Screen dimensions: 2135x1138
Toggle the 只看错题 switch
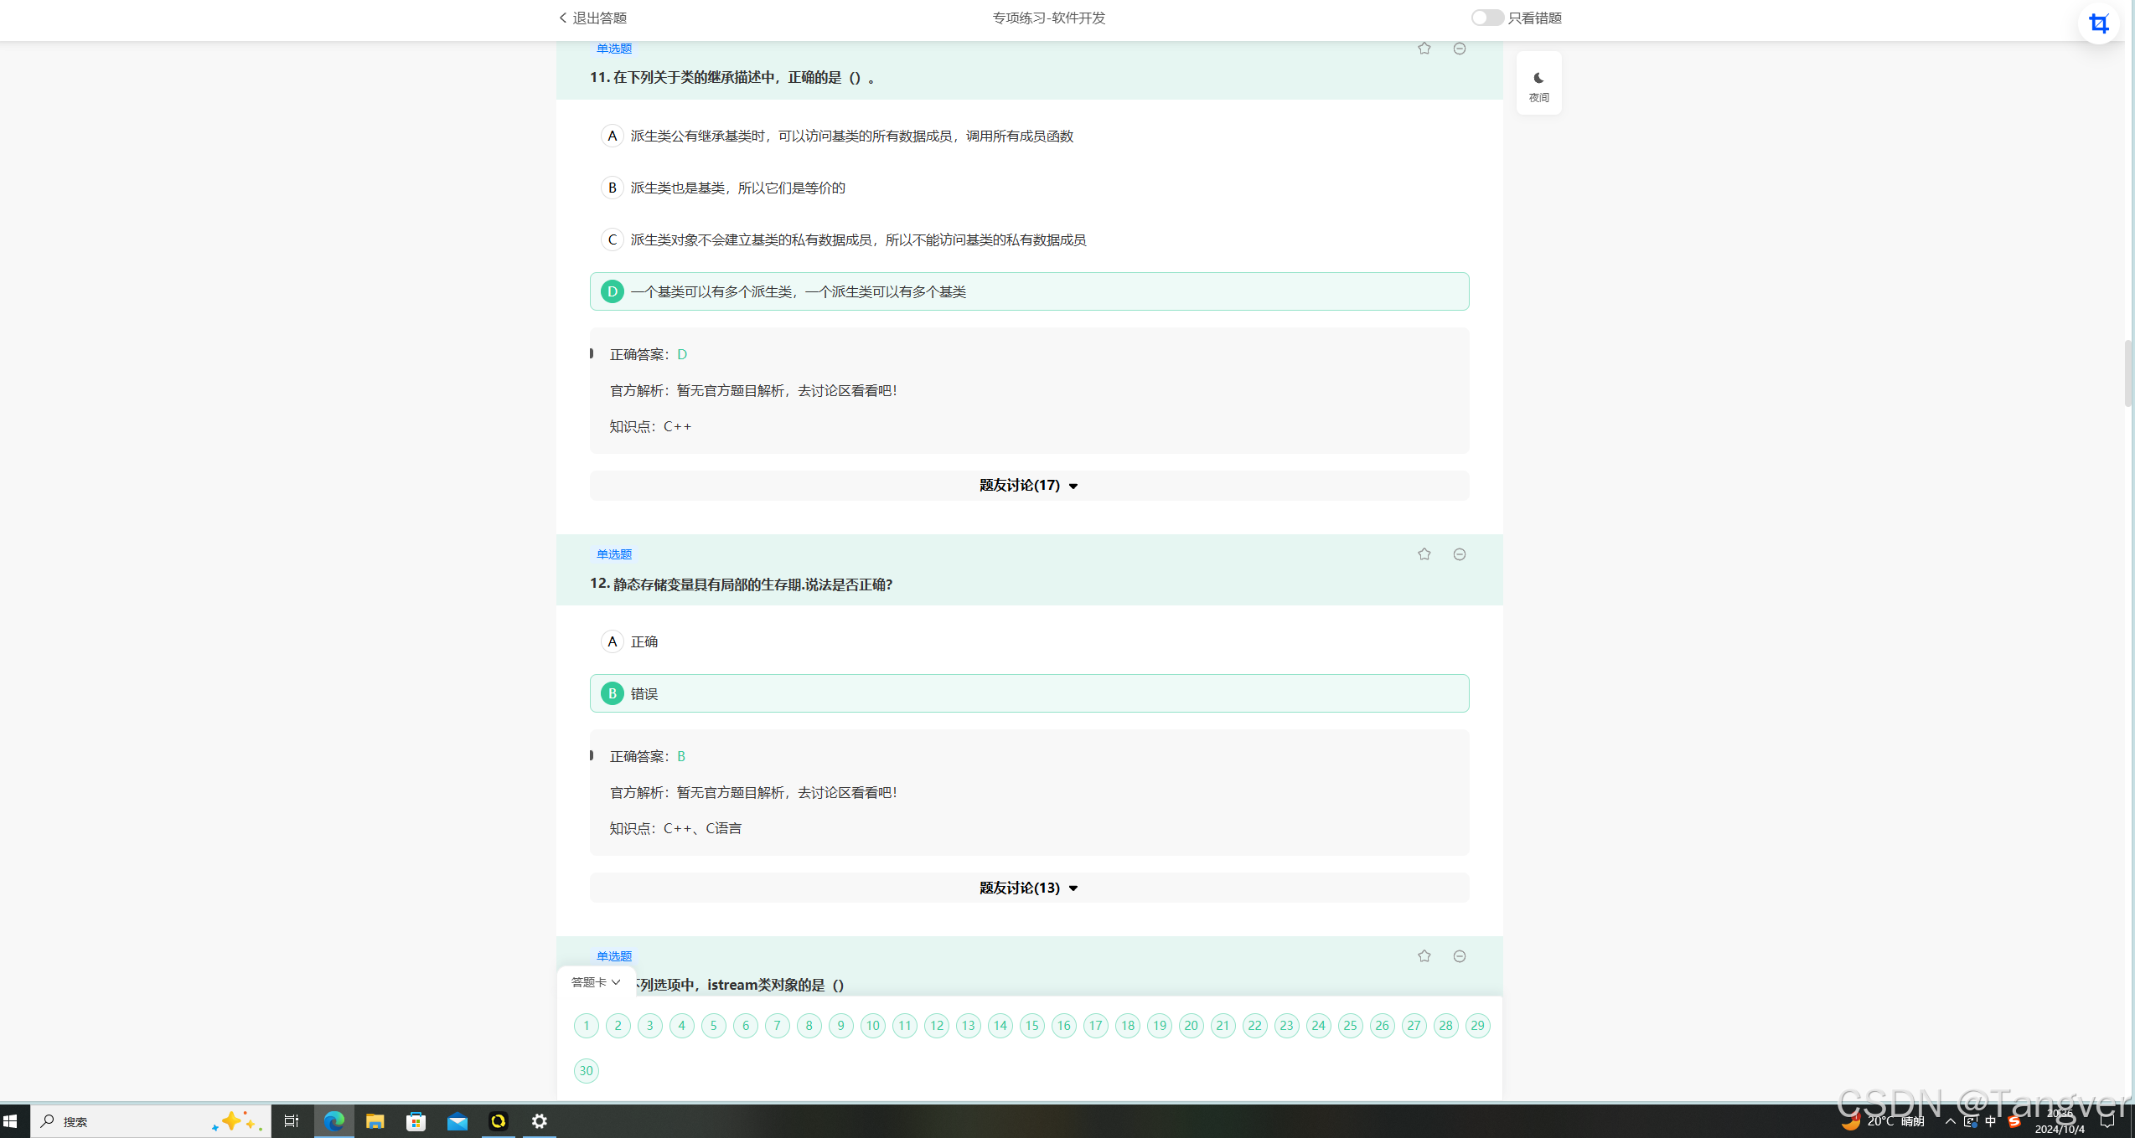pos(1487,18)
